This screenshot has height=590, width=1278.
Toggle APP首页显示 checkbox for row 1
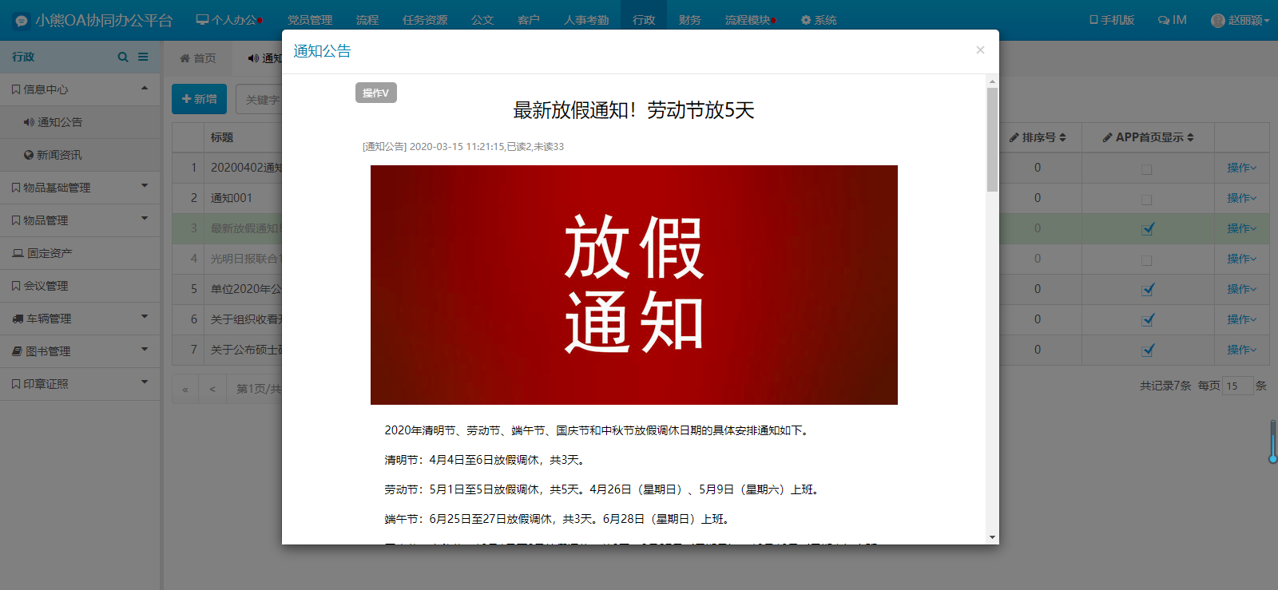point(1147,169)
